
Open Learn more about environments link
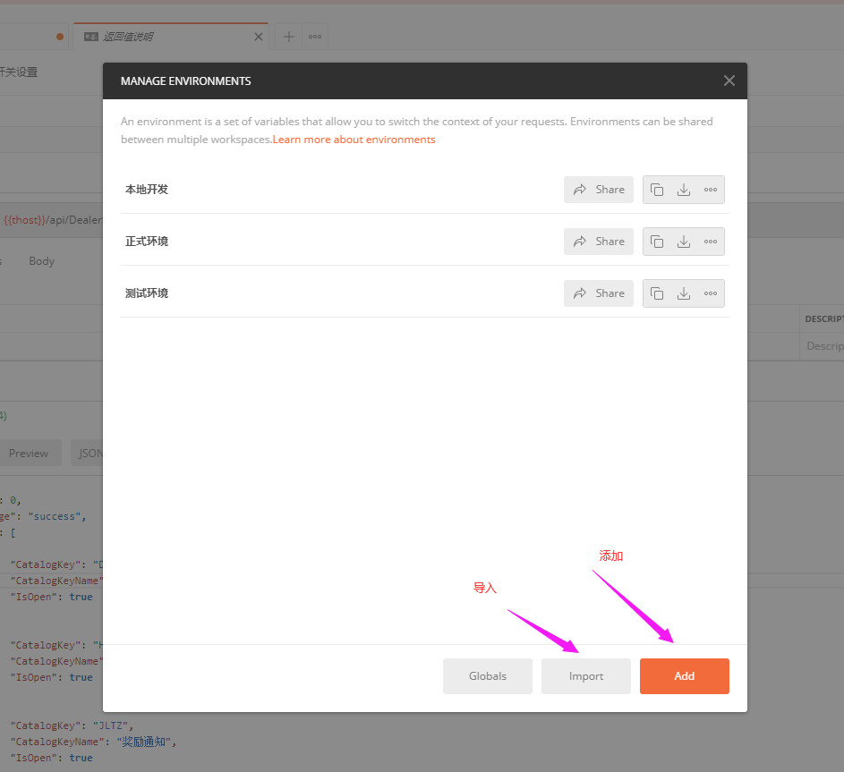coord(354,140)
